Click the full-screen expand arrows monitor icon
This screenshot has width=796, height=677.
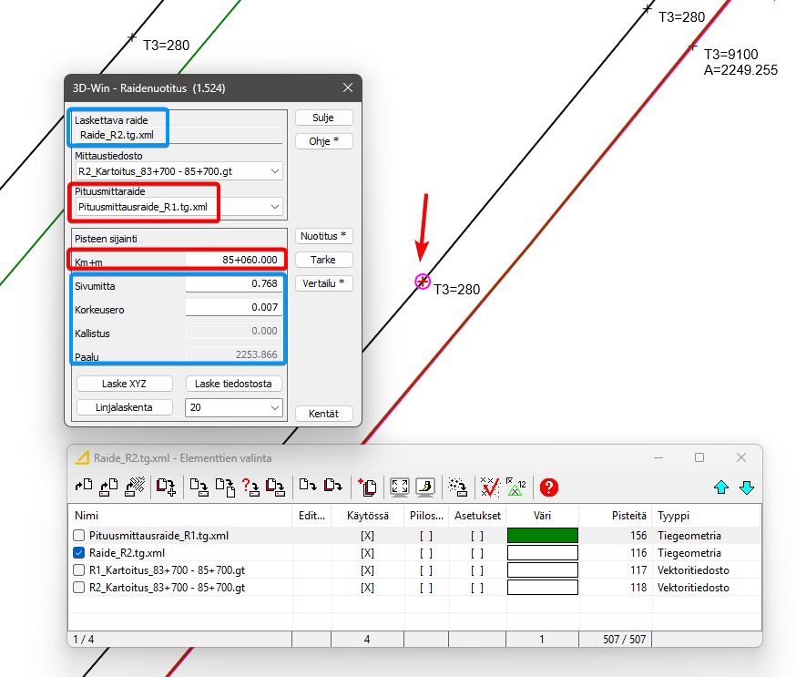[399, 487]
